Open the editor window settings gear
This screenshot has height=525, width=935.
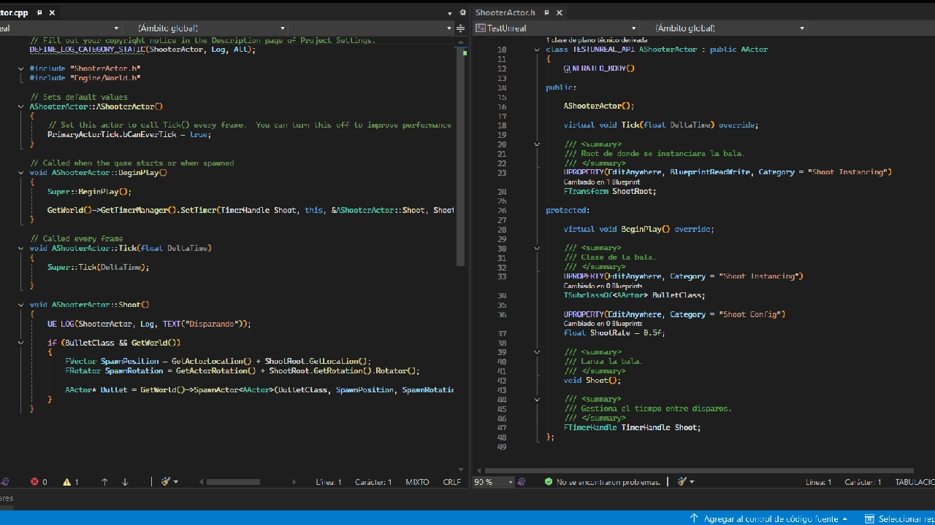pyautogui.click(x=462, y=12)
